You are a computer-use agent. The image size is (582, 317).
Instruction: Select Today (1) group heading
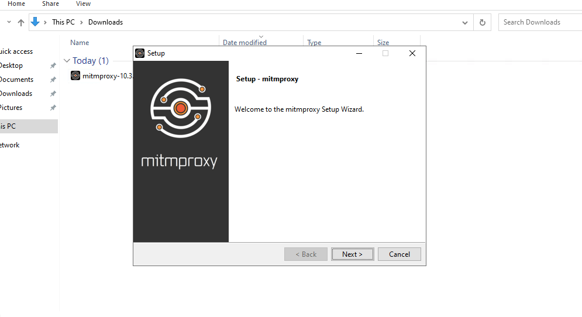[91, 60]
